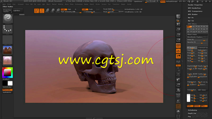Screen dimensions: 212x119
Task: Click the AAHalf icon
Action: 178,40
